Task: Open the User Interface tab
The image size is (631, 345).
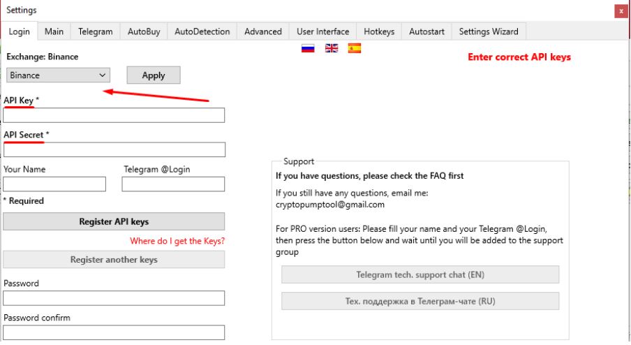Action: click(322, 31)
